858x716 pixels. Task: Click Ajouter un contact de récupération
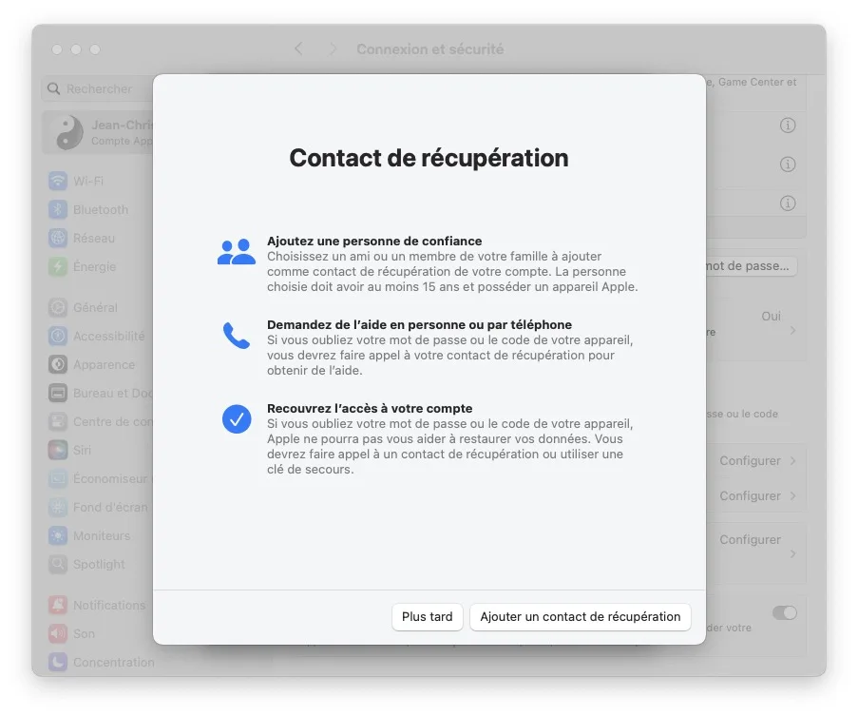[580, 616]
